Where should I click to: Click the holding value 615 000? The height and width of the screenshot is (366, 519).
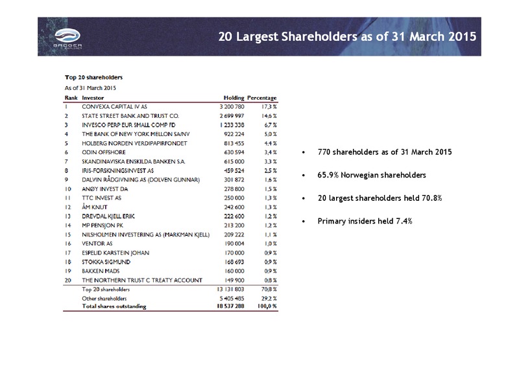tap(234, 162)
